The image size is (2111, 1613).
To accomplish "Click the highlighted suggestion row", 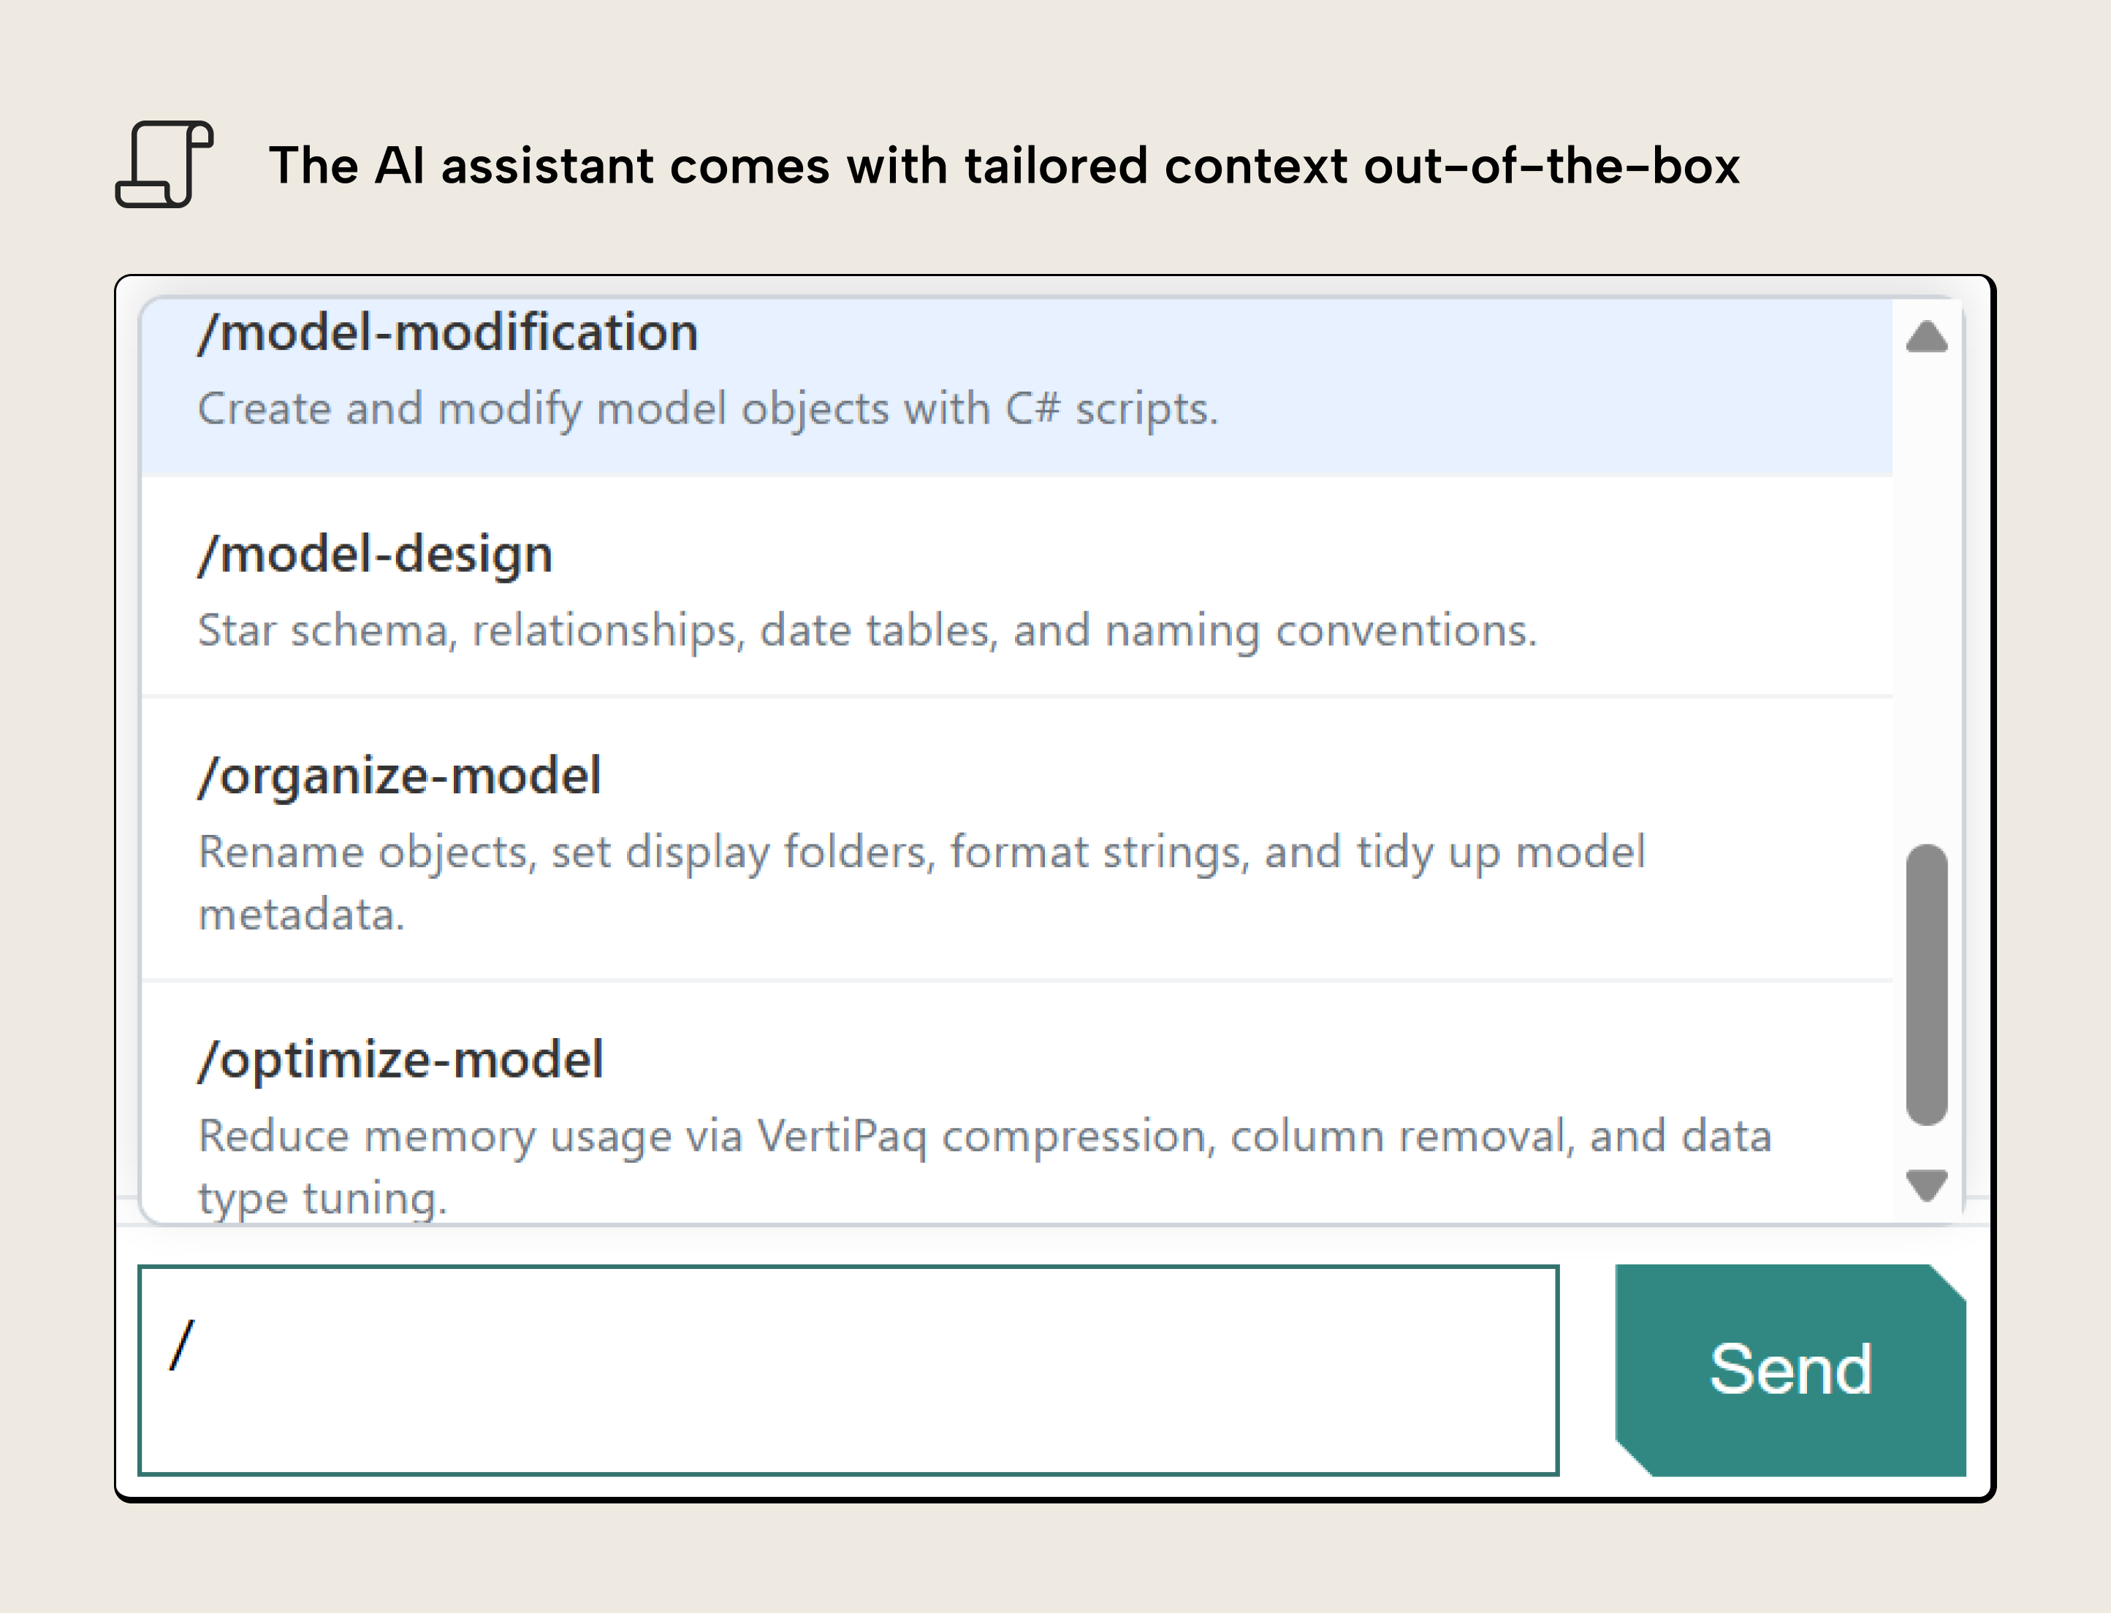I will point(1008,384).
